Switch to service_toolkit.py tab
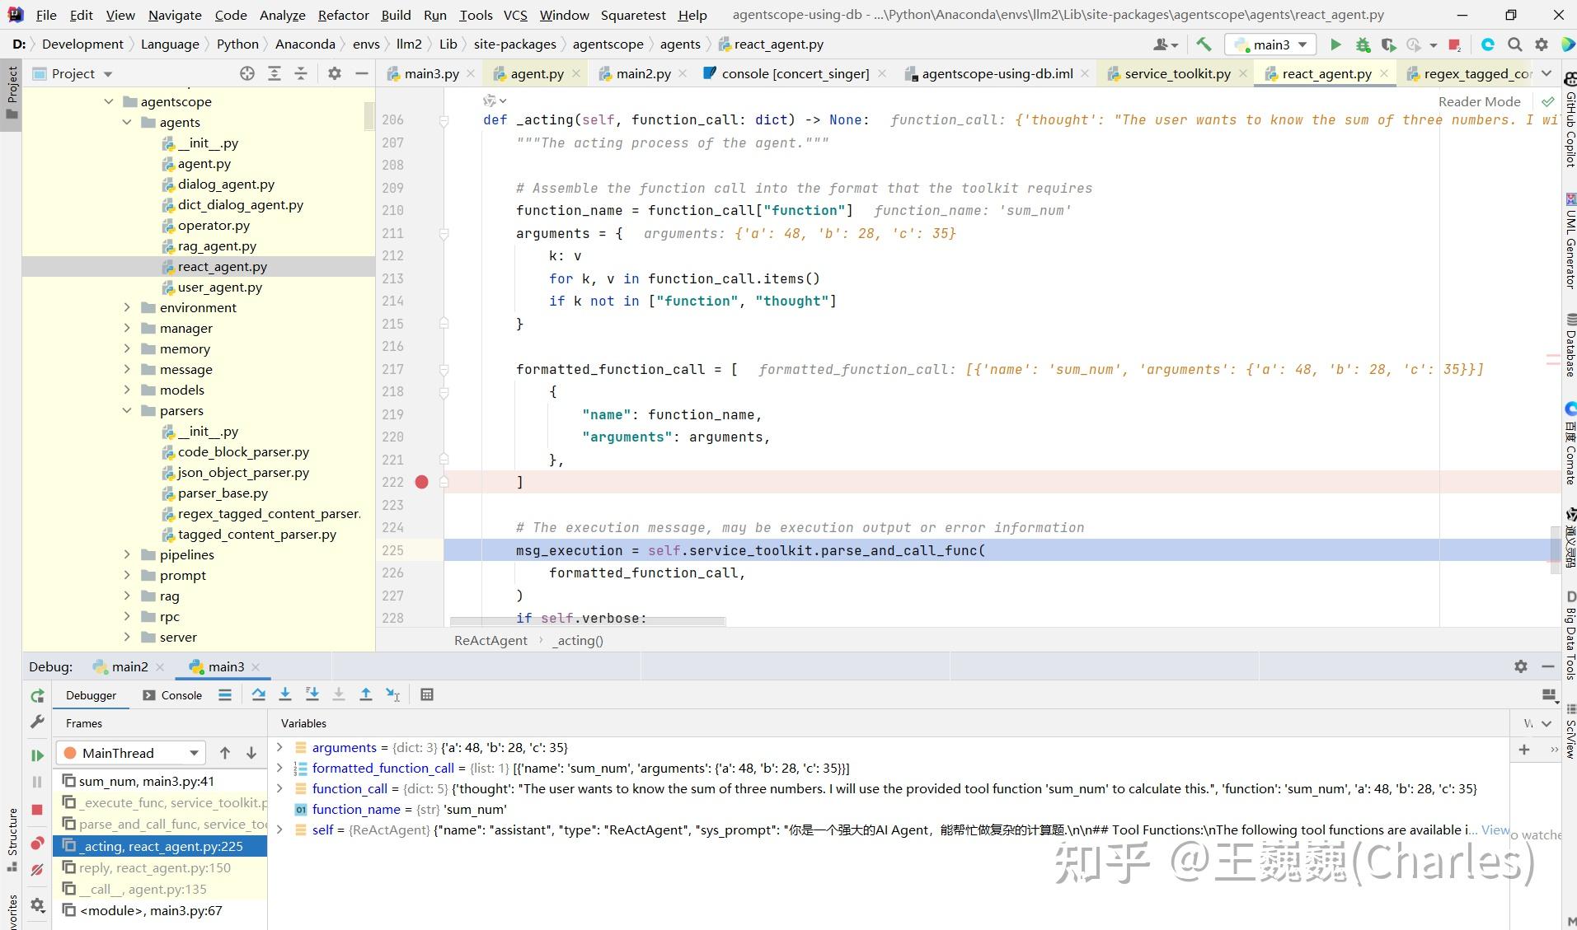 1176,73
